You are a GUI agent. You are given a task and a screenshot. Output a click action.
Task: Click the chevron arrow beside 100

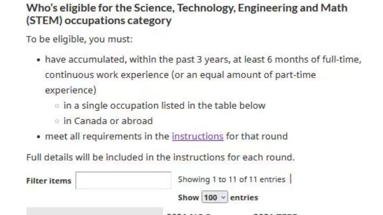(x=223, y=197)
